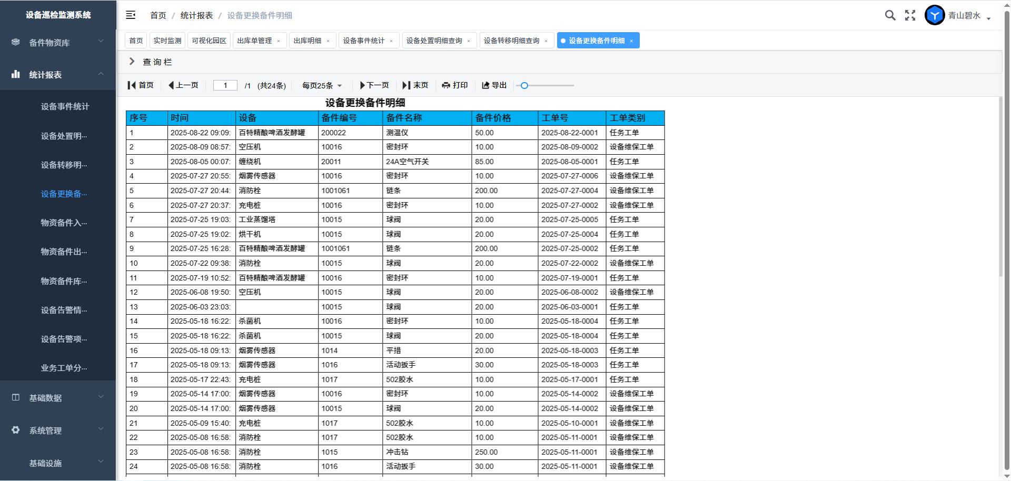Expand the 备件物资库 sidebar menu
The width and height of the screenshot is (1011, 481).
[x=58, y=43]
